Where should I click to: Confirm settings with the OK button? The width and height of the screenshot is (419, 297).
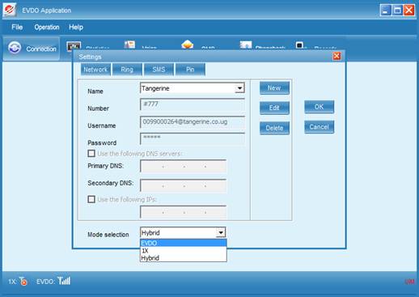click(320, 107)
